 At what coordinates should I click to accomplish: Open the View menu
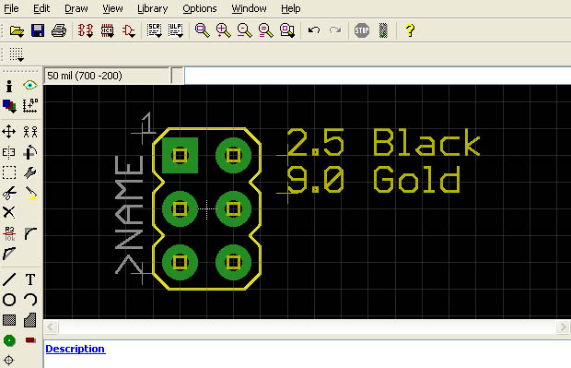[112, 8]
